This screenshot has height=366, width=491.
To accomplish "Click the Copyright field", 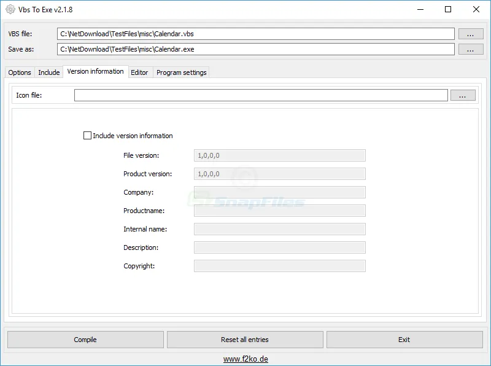I will (x=280, y=266).
